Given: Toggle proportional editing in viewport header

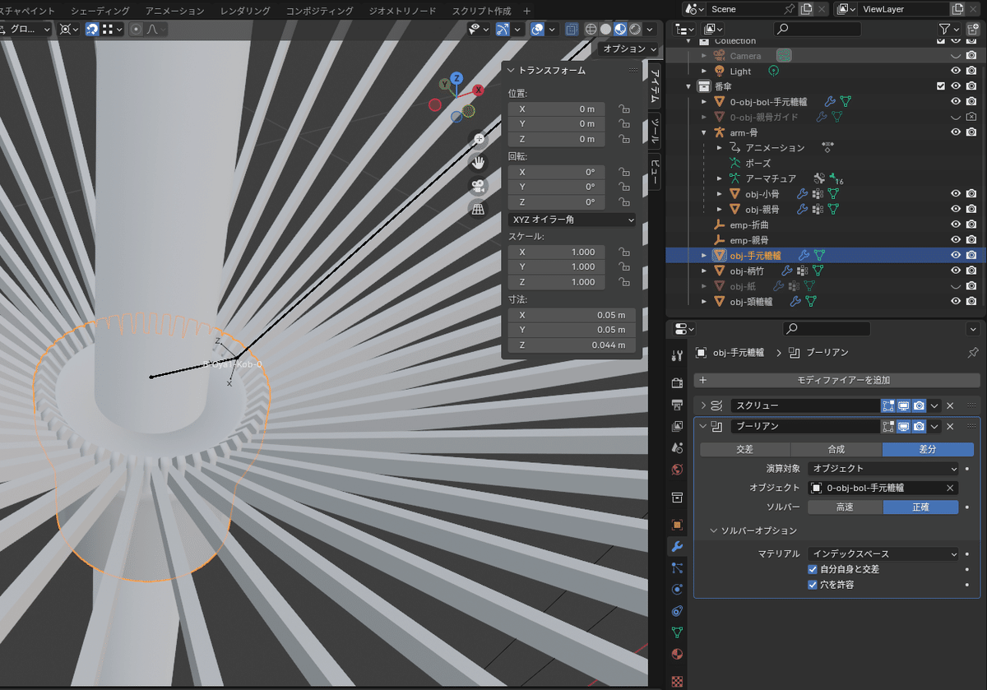Looking at the screenshot, I should 136,29.
